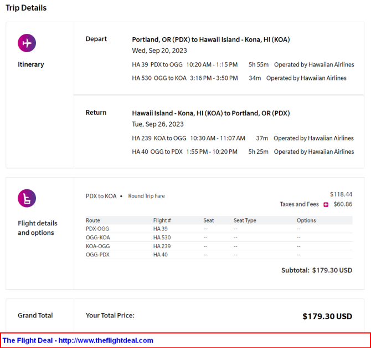Select time '1:55 PM - 10:20 PM'

tap(212, 152)
